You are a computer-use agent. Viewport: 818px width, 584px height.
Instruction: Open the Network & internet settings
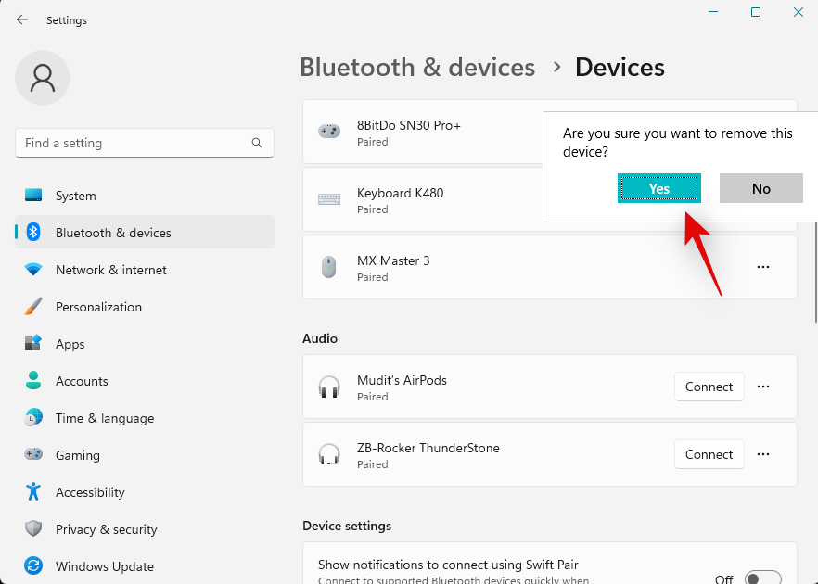(111, 270)
